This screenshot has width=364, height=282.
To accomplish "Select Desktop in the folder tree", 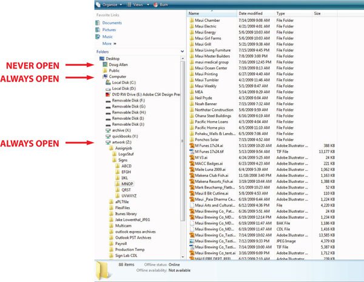I will pyautogui.click(x=113, y=58).
